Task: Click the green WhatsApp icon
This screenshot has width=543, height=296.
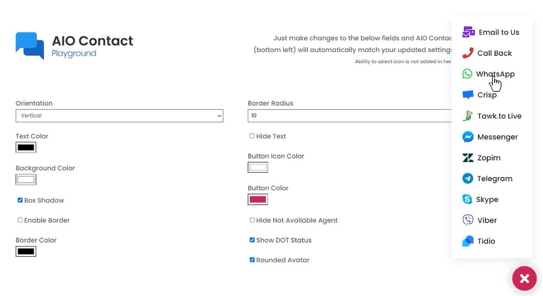Action: (x=467, y=74)
